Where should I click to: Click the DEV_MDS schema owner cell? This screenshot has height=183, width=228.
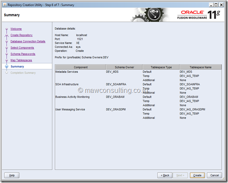[x=112, y=72]
